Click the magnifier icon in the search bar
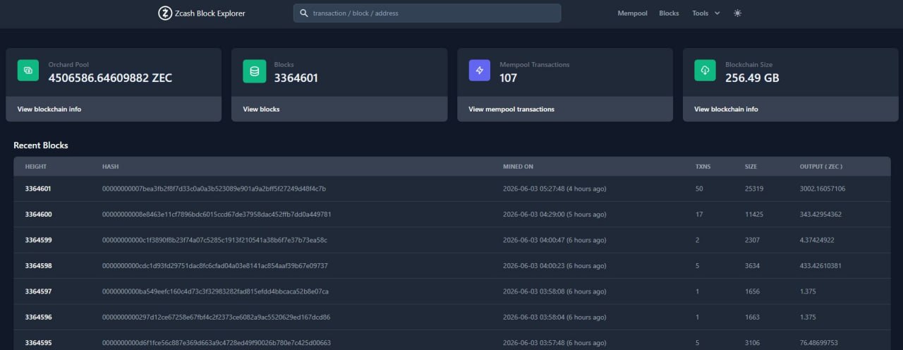Image resolution: width=903 pixels, height=350 pixels. (x=304, y=13)
